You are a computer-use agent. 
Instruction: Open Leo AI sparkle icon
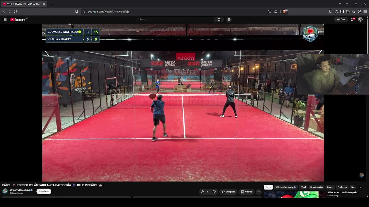[353, 11]
